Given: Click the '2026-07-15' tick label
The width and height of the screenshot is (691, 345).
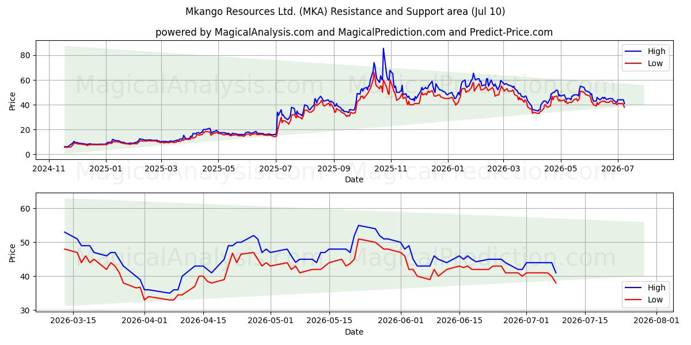Looking at the screenshot, I should 585,321.
